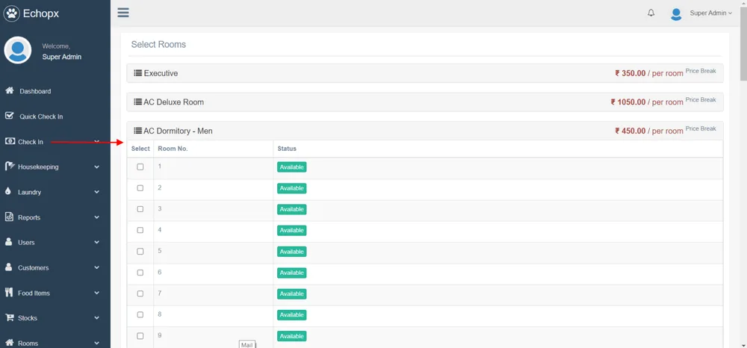The width and height of the screenshot is (747, 348).
Task: Click Price Break for AC Deluxe Room
Action: 701,100
